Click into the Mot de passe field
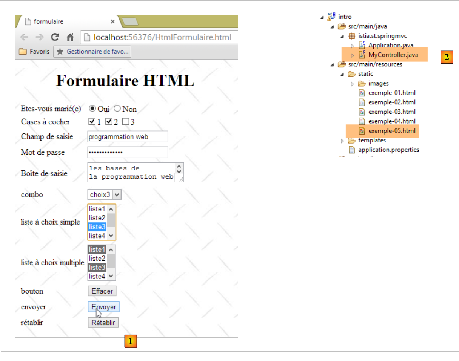 click(127, 152)
